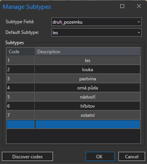Click the Description column header
Screen dimensions: 147x164
88,52
